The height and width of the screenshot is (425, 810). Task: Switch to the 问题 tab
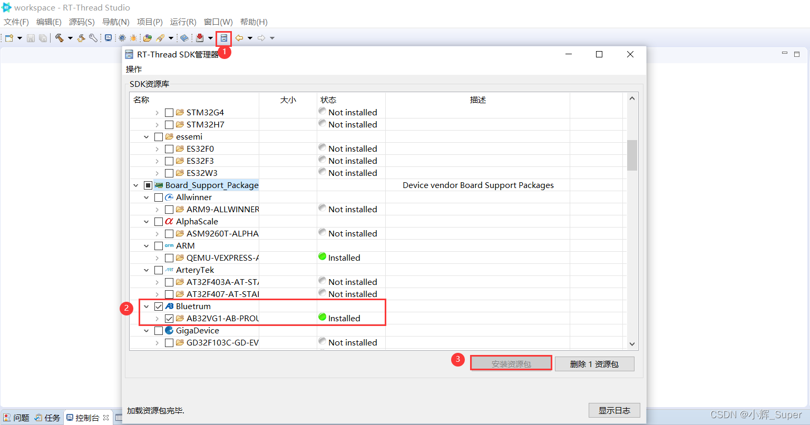click(x=16, y=418)
